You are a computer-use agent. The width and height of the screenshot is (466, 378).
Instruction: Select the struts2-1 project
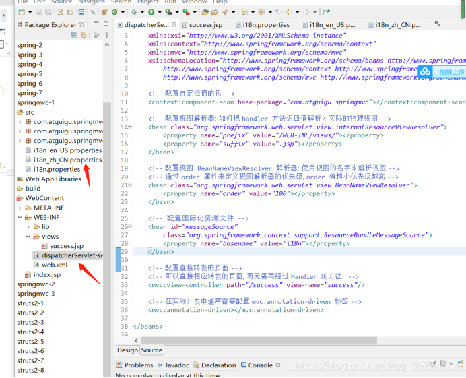point(30,303)
